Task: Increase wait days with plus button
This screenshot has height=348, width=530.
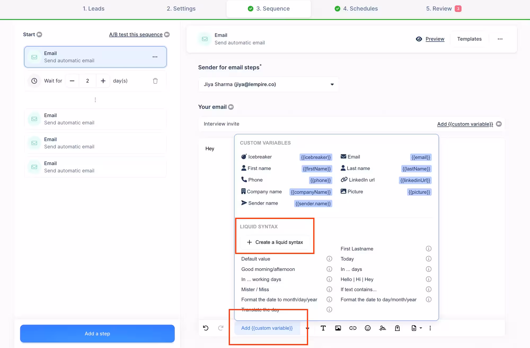Action: pos(103,81)
